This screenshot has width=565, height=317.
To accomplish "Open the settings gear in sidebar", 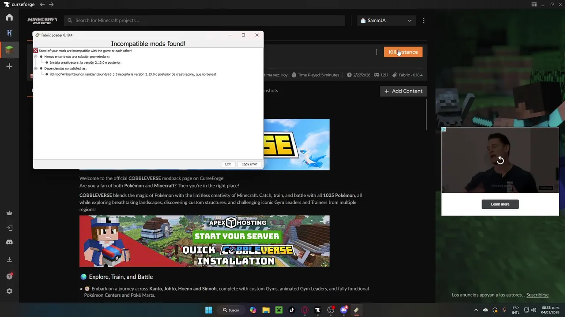I will (x=9, y=291).
